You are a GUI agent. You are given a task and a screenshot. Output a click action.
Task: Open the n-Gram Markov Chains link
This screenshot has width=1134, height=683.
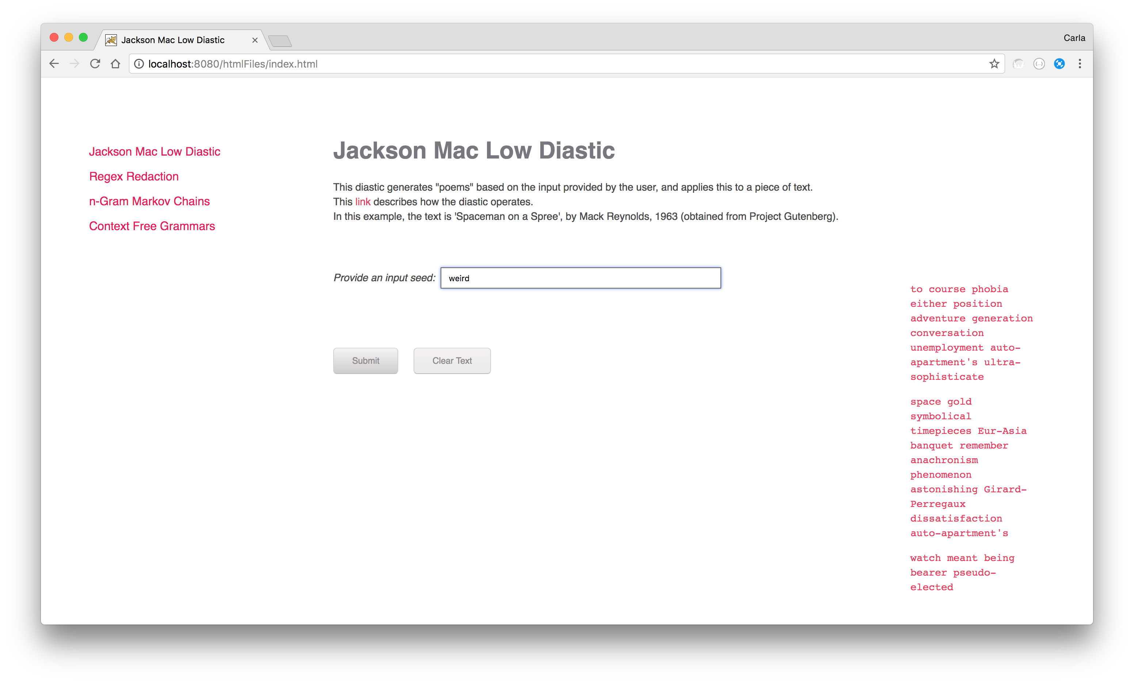click(149, 202)
